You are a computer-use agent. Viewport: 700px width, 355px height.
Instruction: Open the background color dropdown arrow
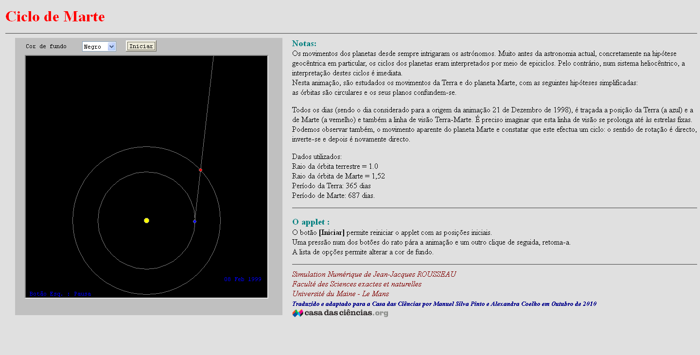[111, 47]
